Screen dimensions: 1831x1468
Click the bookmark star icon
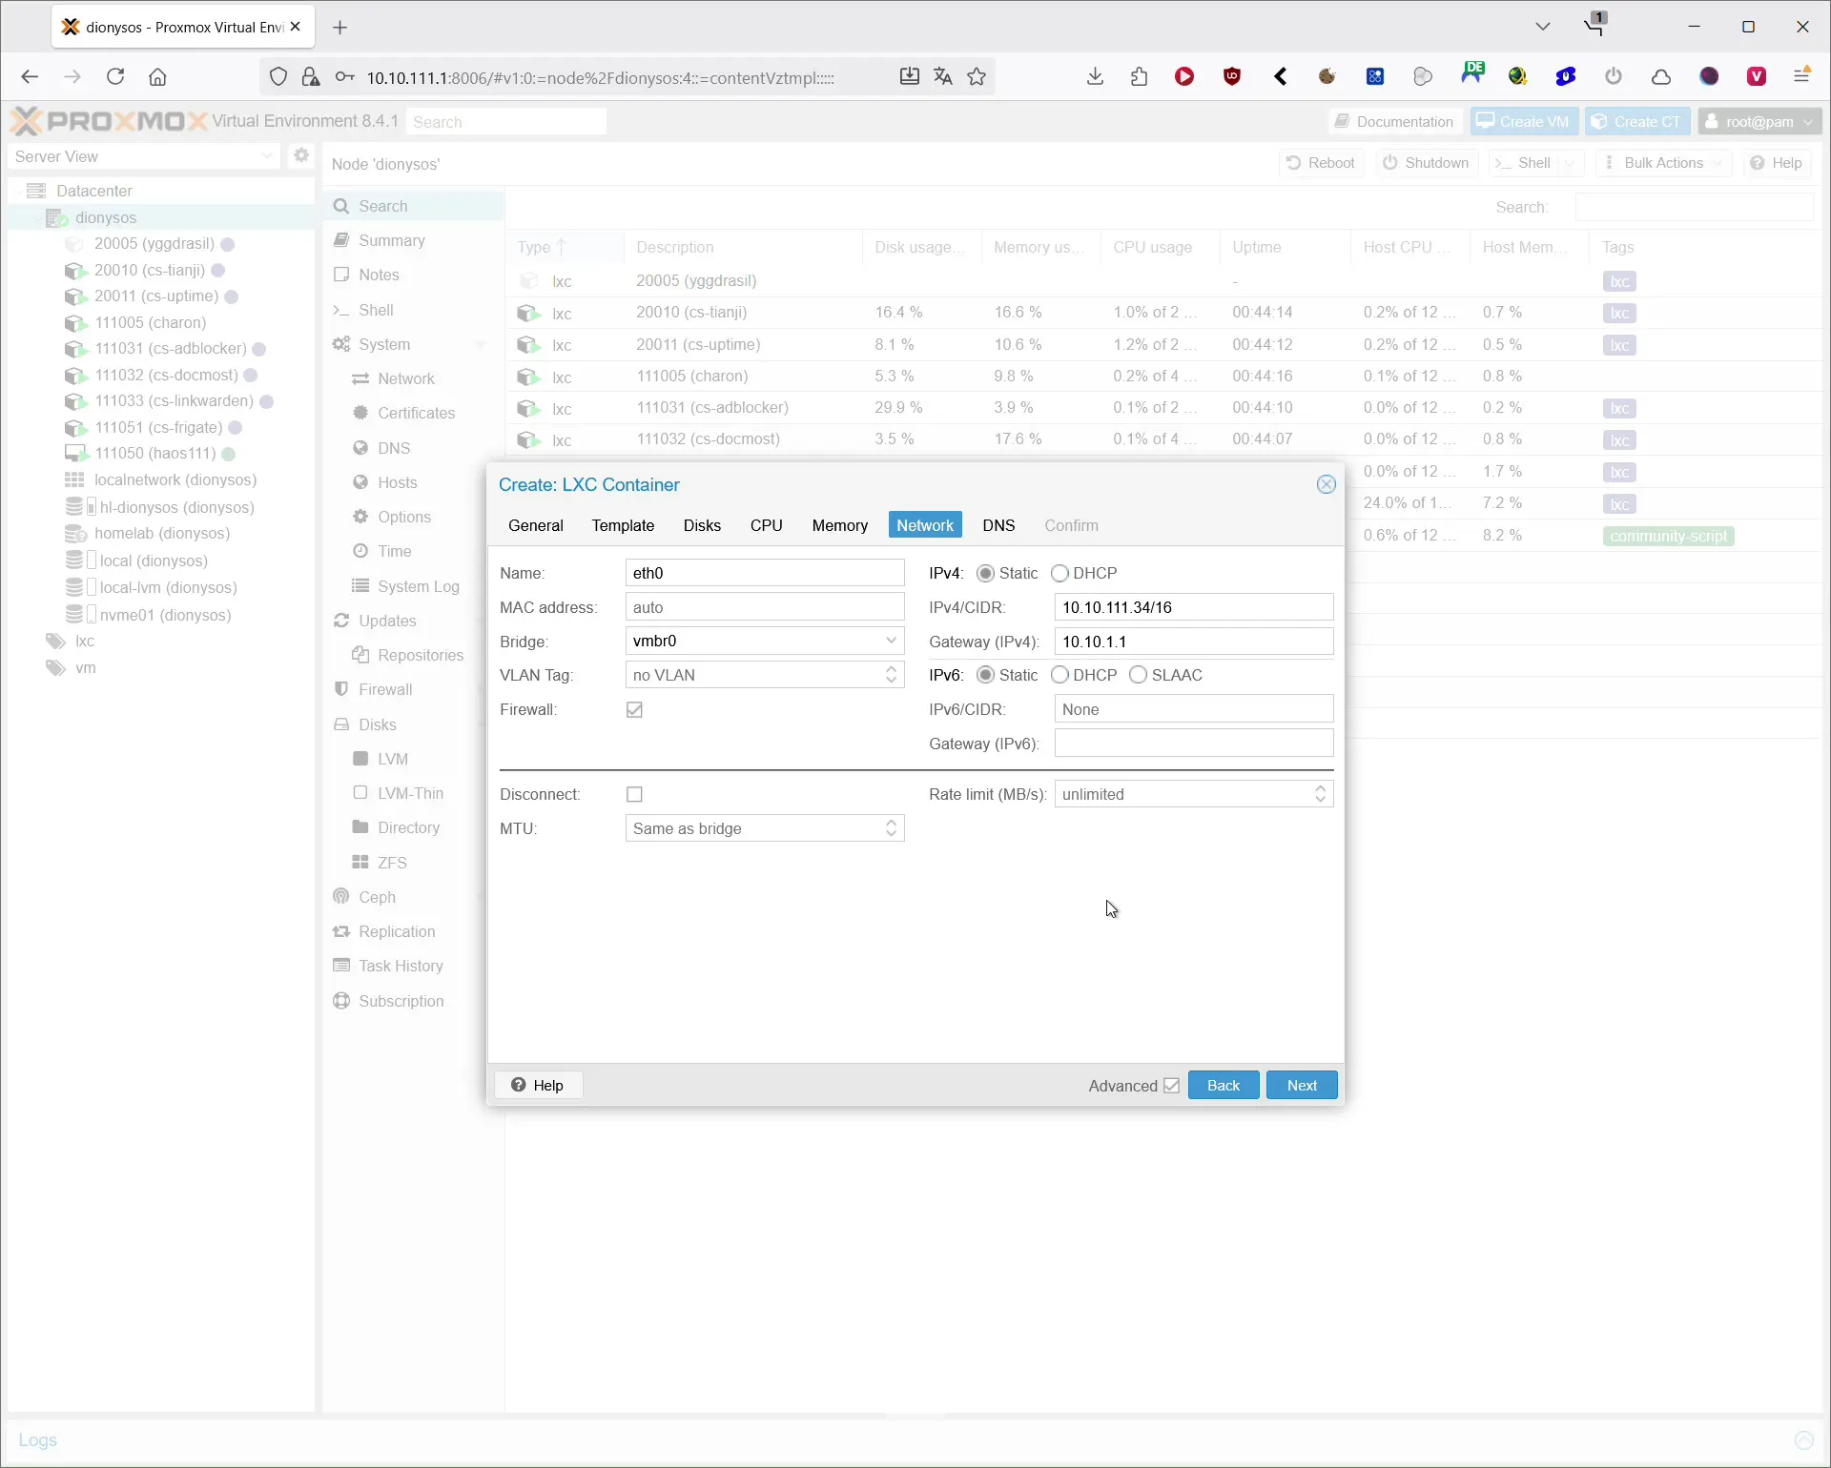click(x=977, y=77)
